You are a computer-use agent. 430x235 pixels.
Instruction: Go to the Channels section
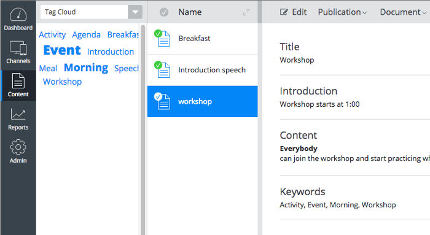18,52
